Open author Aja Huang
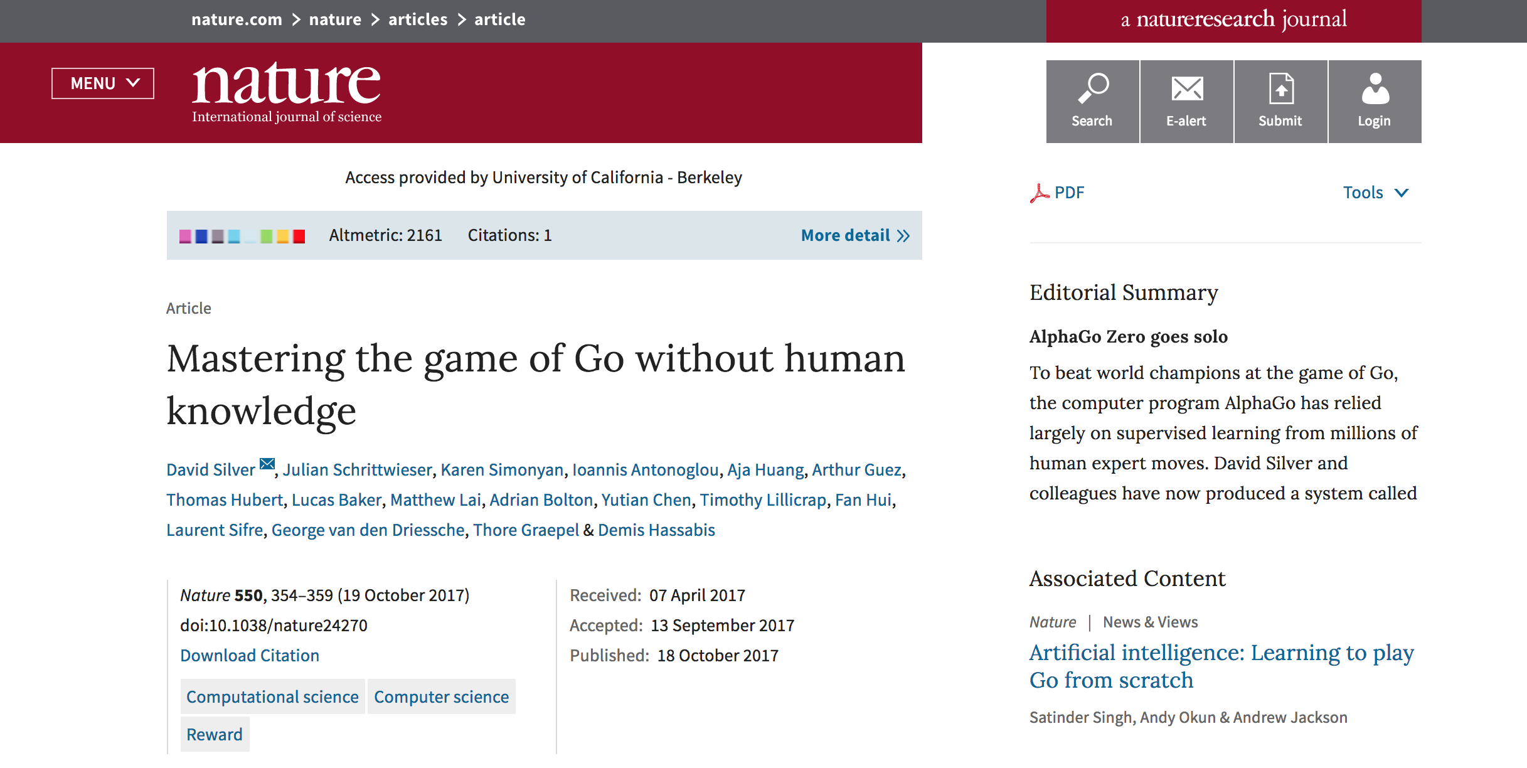This screenshot has height=768, width=1527. tap(765, 470)
